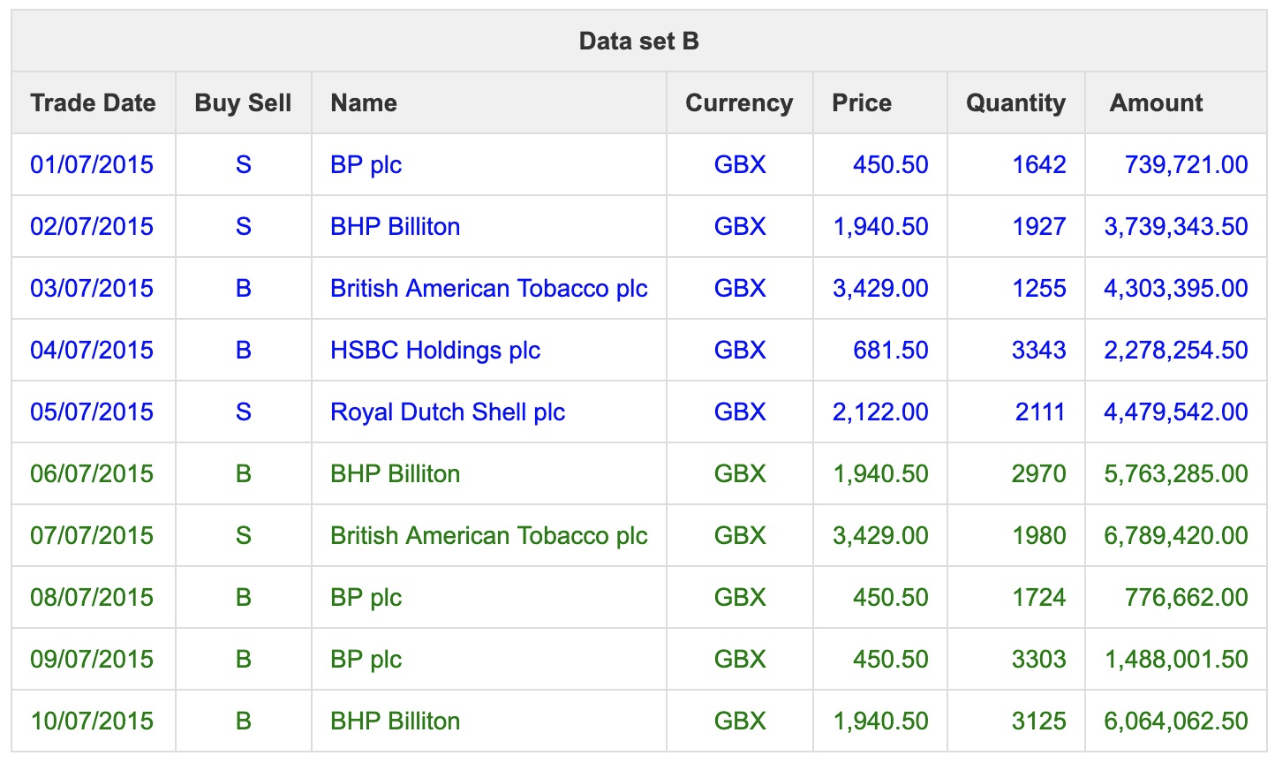
Task: Click trade date 08/07/2015
Action: (x=92, y=598)
